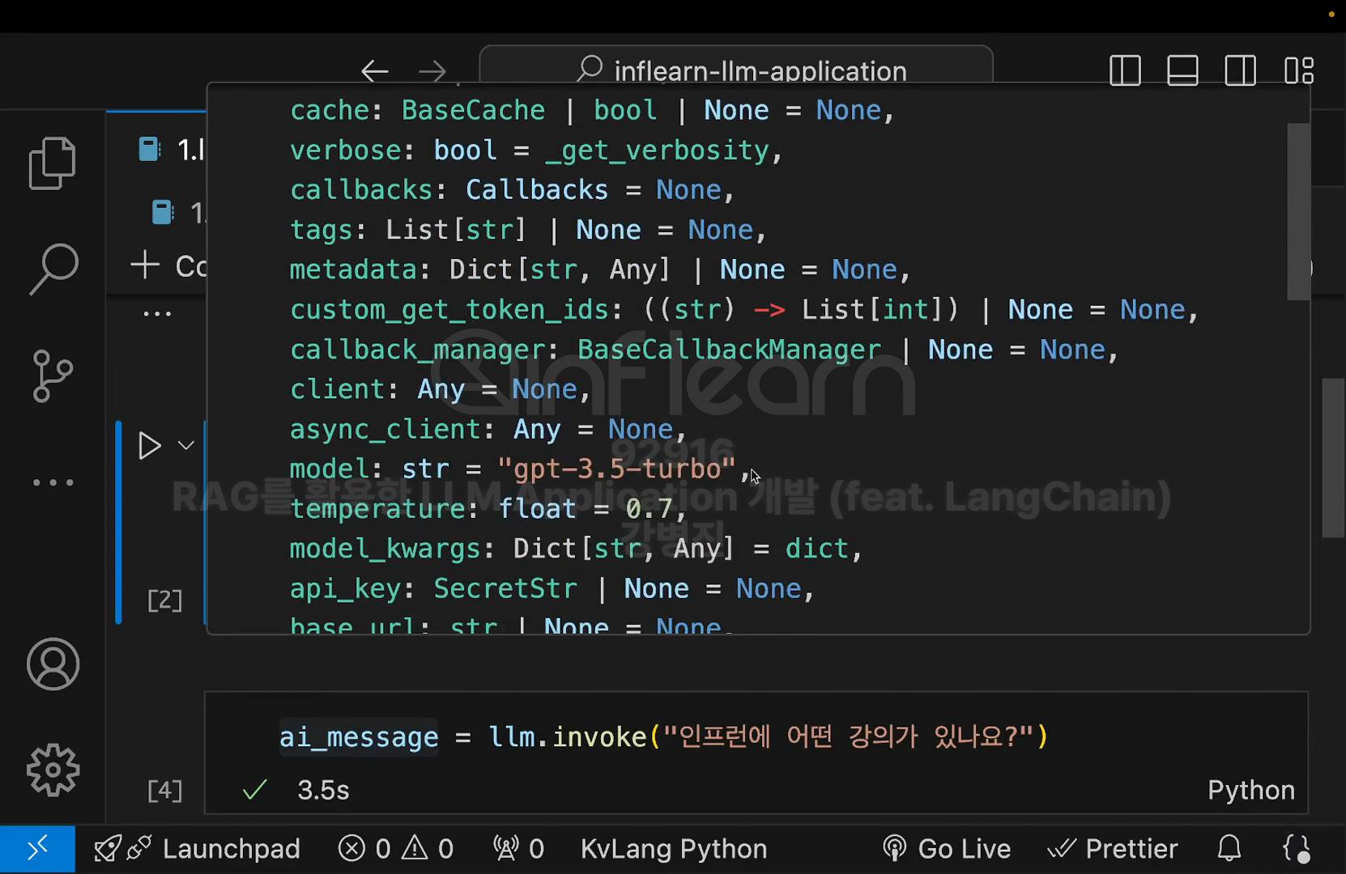The width and height of the screenshot is (1346, 874).
Task: Start the Go Live server
Action: (x=946, y=849)
